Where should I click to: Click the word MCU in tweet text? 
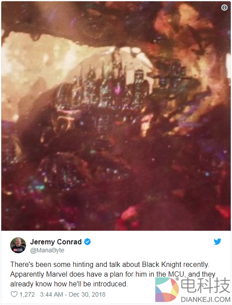[x=176, y=274]
